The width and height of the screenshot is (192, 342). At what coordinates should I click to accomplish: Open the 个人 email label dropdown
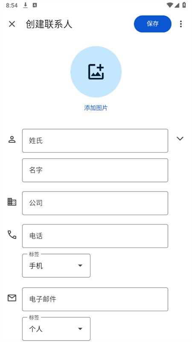pyautogui.click(x=56, y=329)
